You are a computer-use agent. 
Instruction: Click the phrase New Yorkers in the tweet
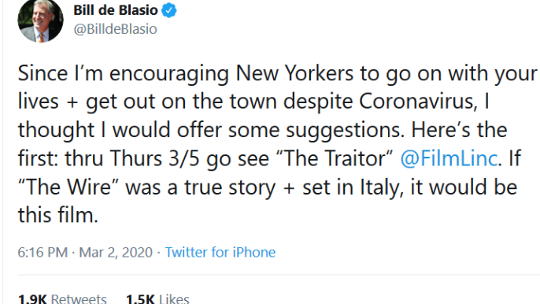[x=294, y=73]
